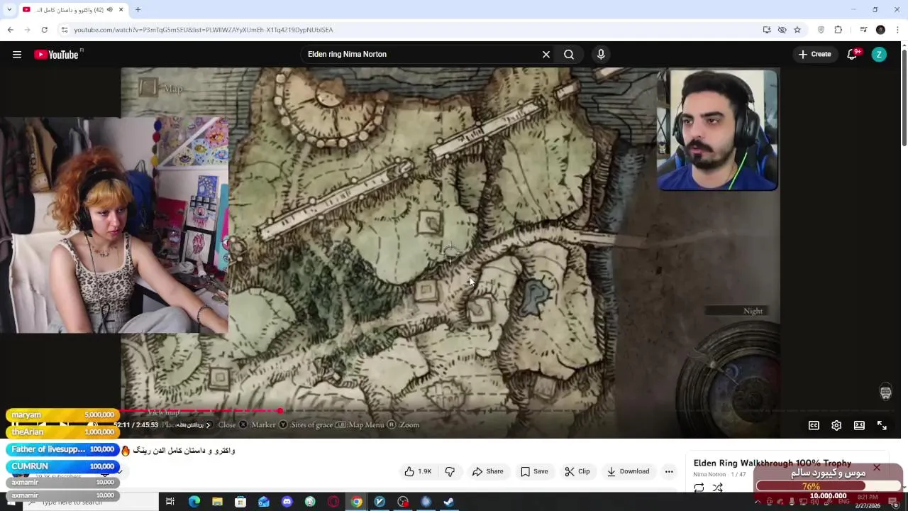
Task: Open the shield extension icon
Action: (821, 30)
